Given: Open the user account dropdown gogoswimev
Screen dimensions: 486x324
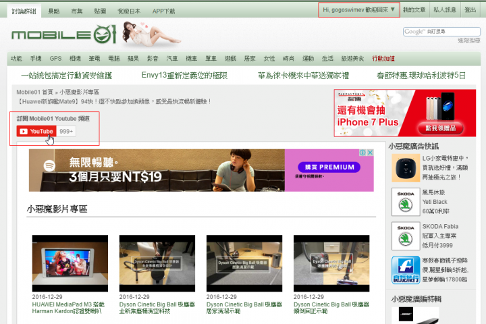Looking at the screenshot, I should 359,10.
